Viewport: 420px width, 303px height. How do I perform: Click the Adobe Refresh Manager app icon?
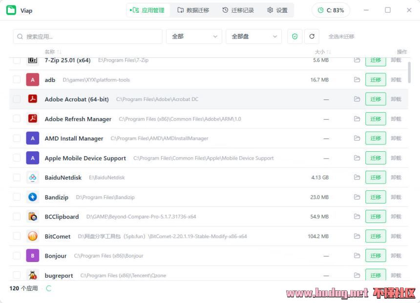[33, 119]
